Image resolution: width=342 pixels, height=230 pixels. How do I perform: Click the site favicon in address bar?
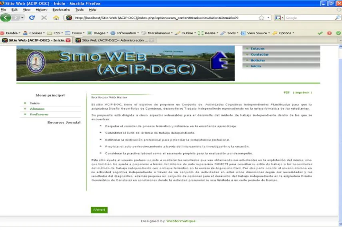click(69, 18)
